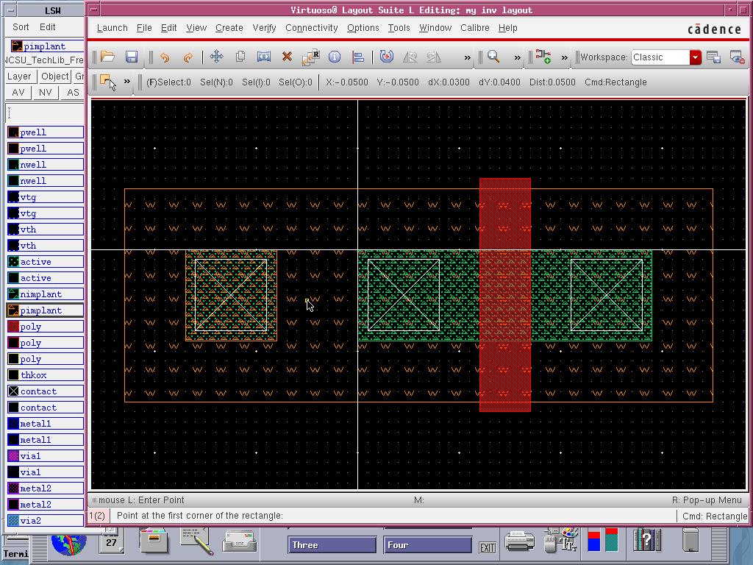Click the selection mode icon in status toolbar

point(107,82)
